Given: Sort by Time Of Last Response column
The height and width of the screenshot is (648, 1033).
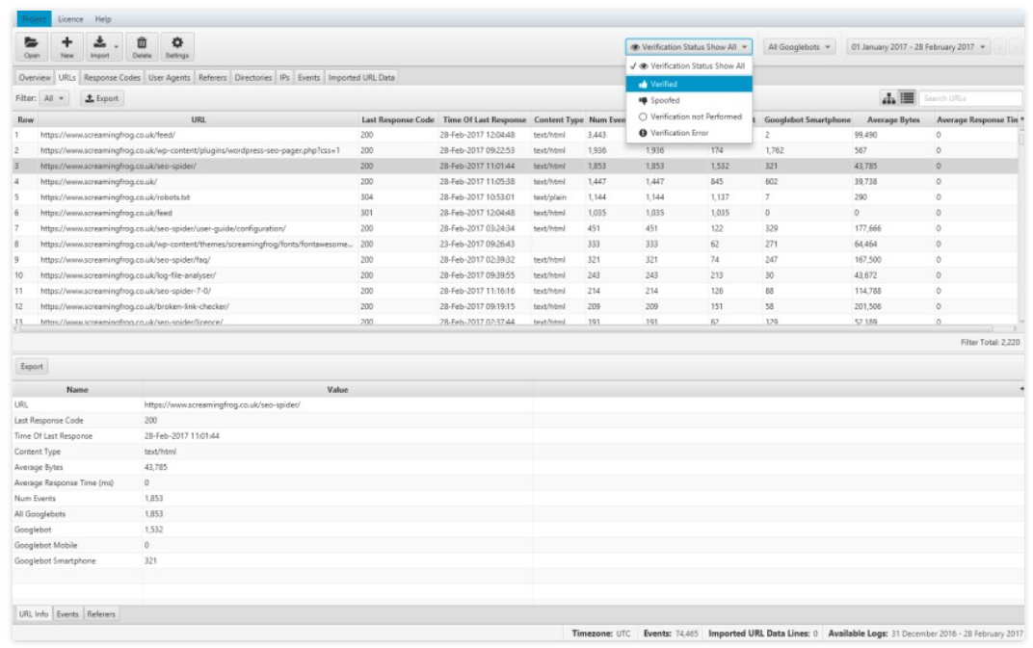Looking at the screenshot, I should coord(484,119).
